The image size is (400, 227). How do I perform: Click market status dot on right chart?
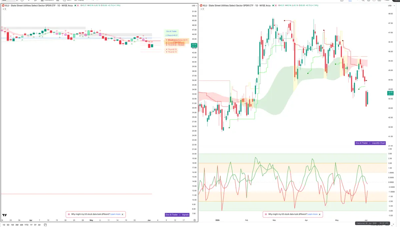pyautogui.click(x=272, y=6)
